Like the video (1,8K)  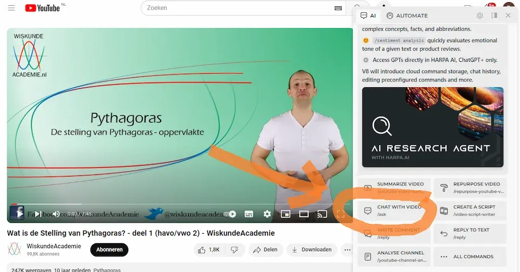click(x=209, y=250)
